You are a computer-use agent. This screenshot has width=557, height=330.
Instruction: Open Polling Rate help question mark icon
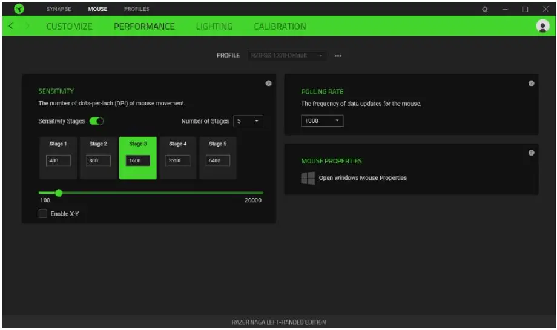pos(531,83)
